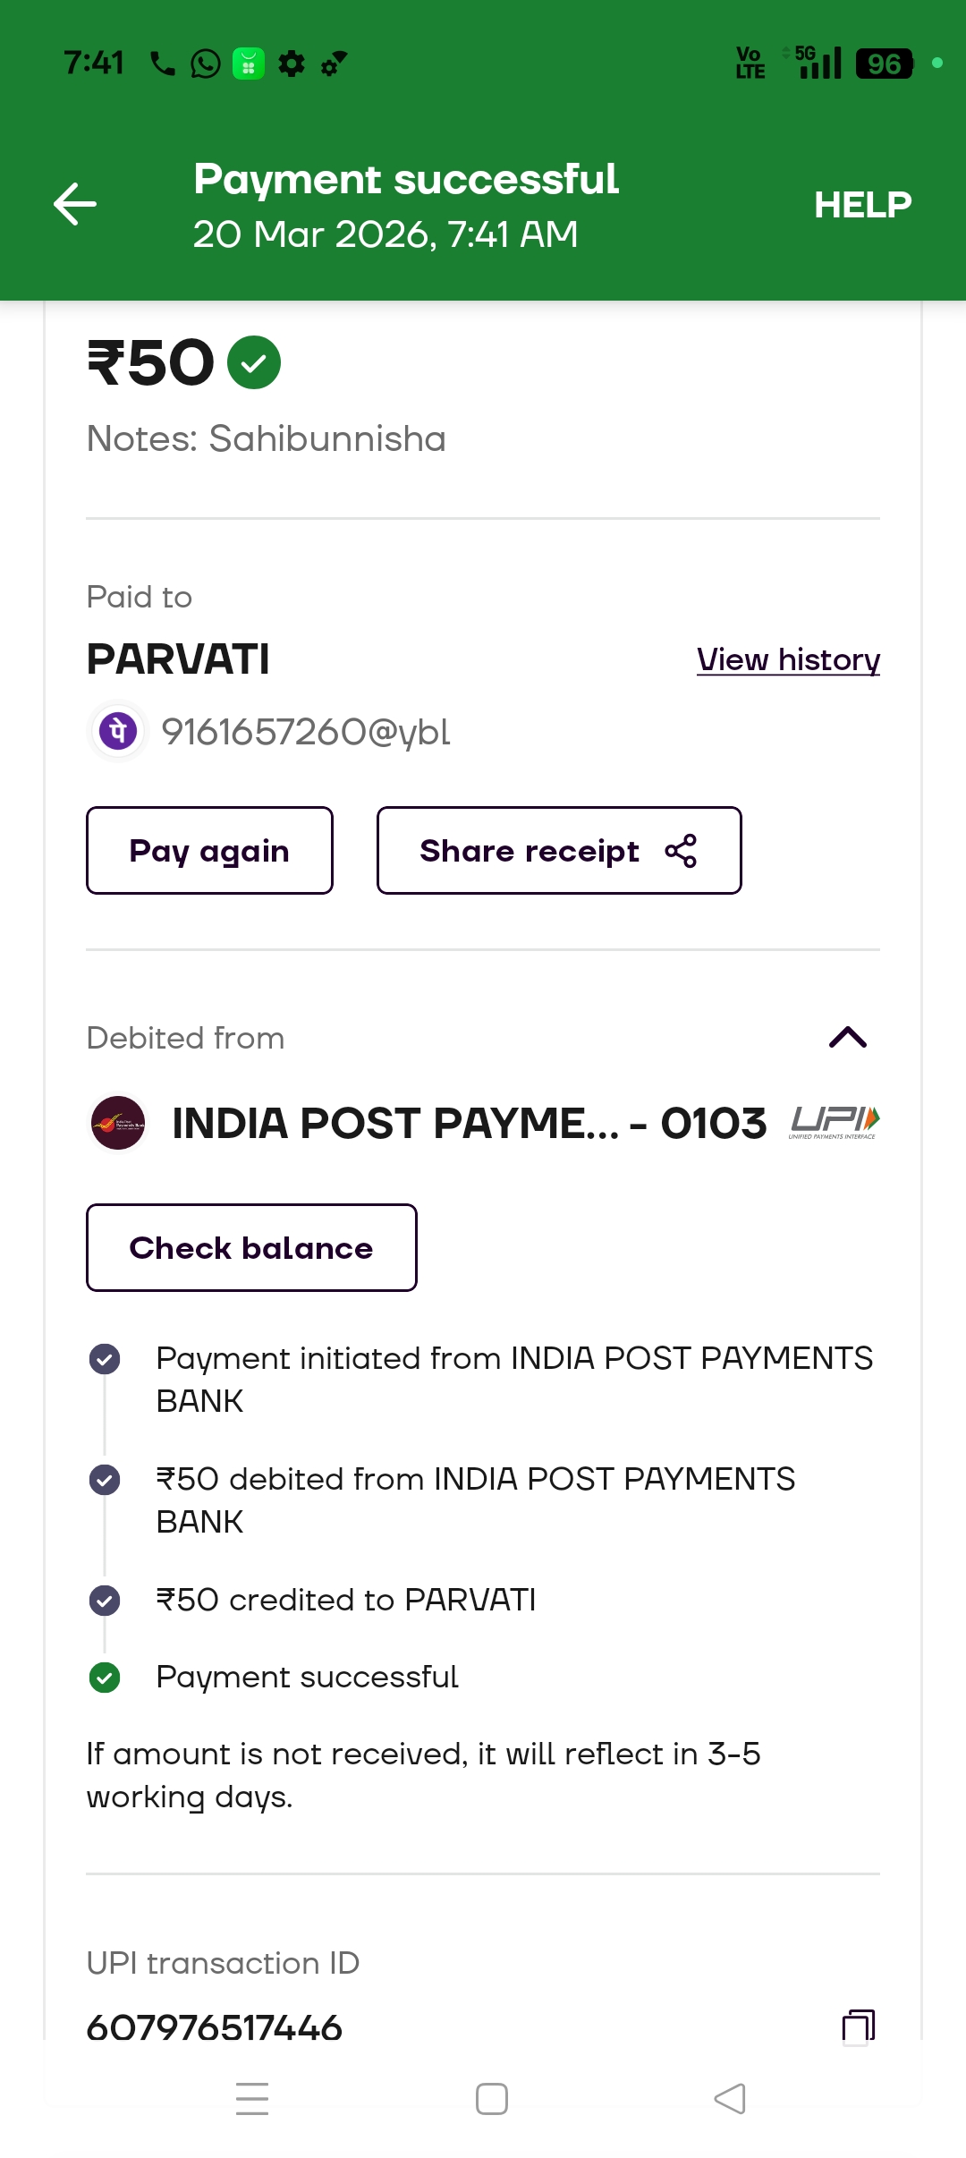Tap the PhonePe logo next to UPI ID
The height and width of the screenshot is (2158, 966).
pyautogui.click(x=118, y=731)
